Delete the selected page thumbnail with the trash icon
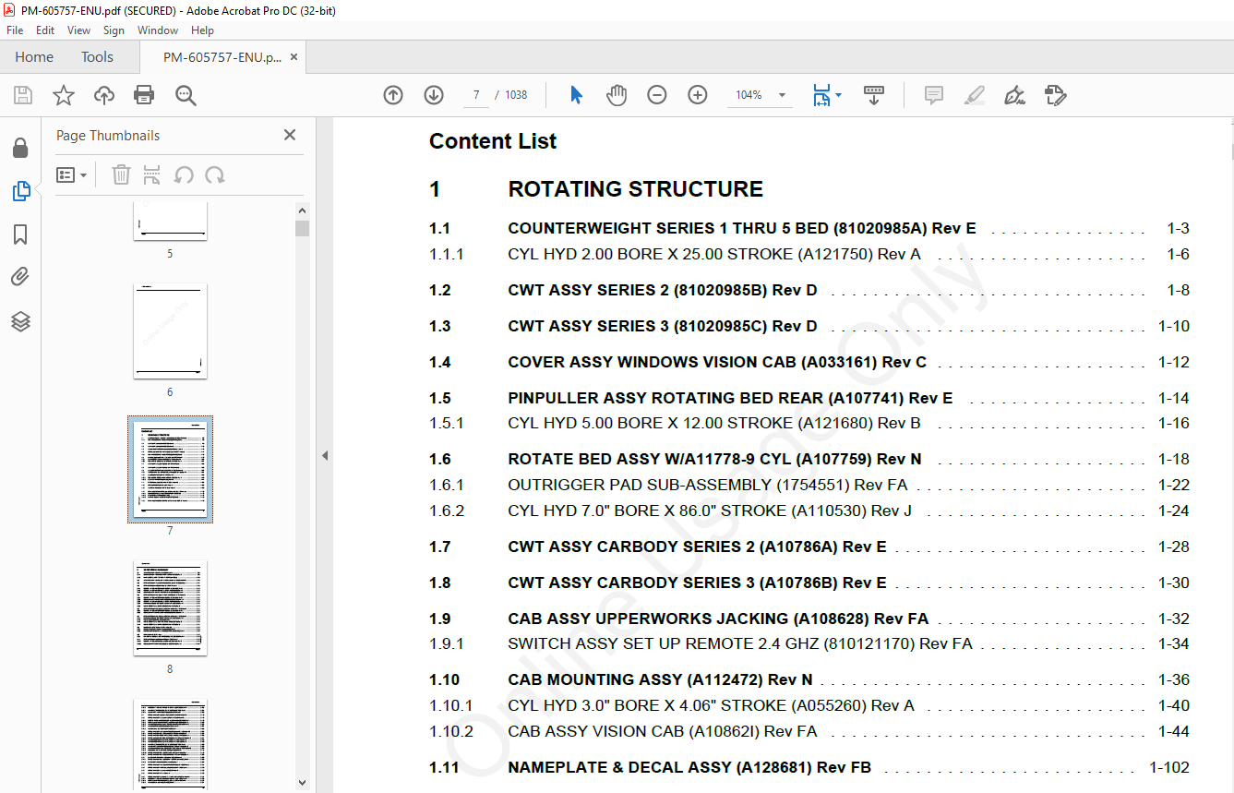Image resolution: width=1234 pixels, height=793 pixels. (121, 174)
